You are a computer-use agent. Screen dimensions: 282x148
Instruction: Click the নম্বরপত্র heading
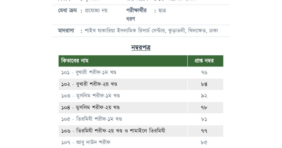coord(141,48)
